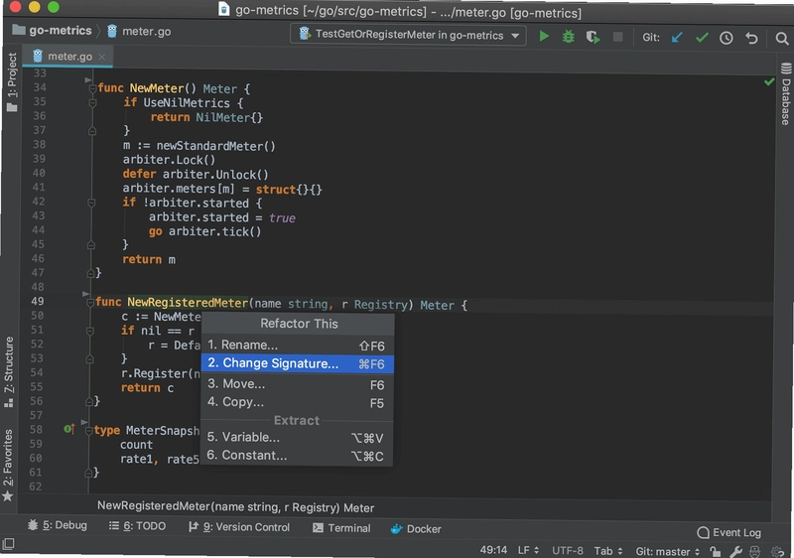Open the 5: Debug tool window
Viewport: 794px width, 558px height.
tap(58, 525)
